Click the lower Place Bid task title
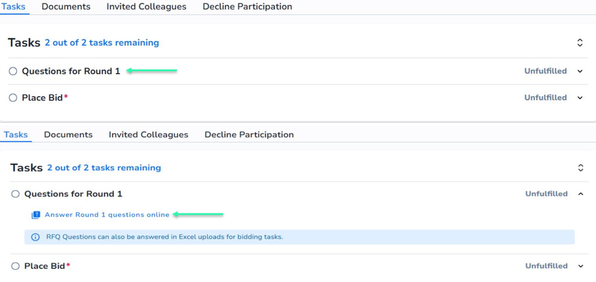This screenshot has width=596, height=282. tap(45, 266)
